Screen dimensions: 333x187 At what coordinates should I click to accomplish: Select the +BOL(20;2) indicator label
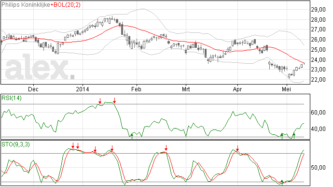(66, 5)
